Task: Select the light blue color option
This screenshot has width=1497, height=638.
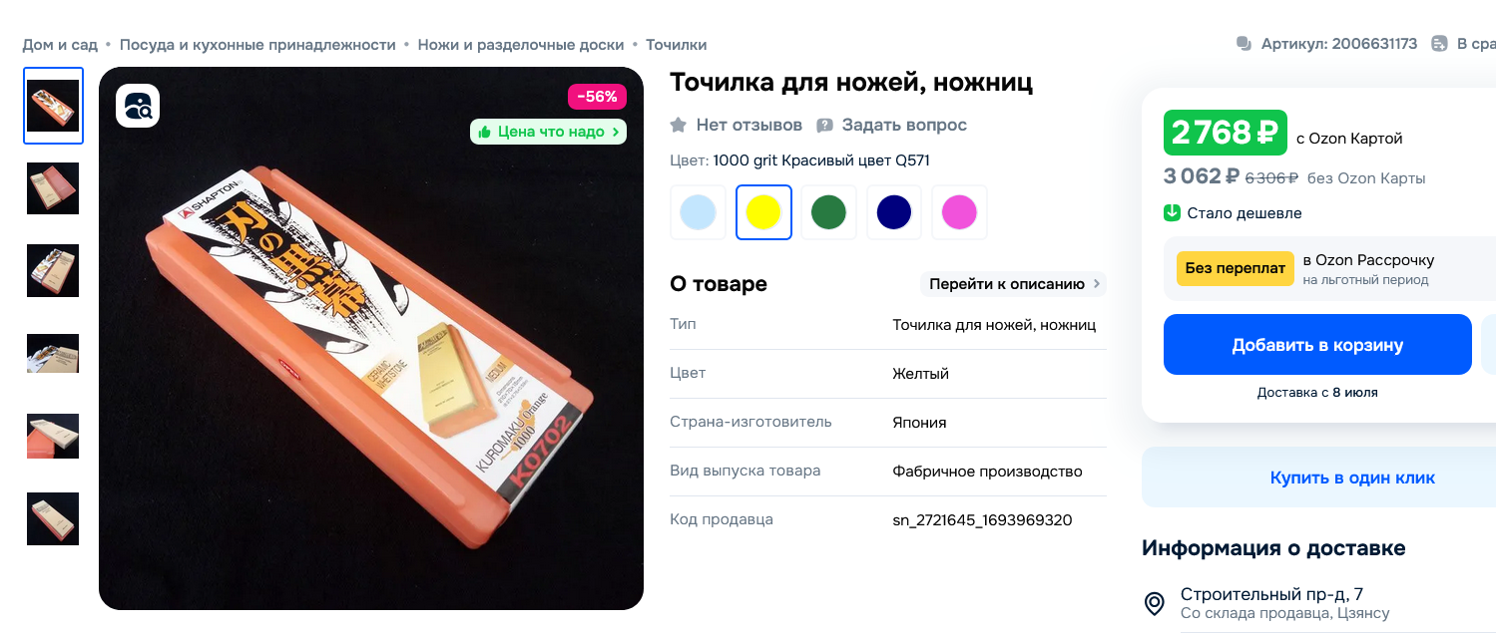Action: 698,212
